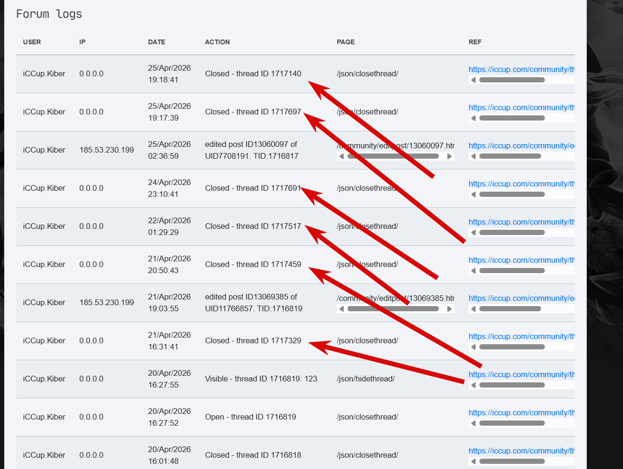Click PAGE scrollbar thumb in edited post ID13069385 row
Screen dimensions: 623x469
point(393,309)
